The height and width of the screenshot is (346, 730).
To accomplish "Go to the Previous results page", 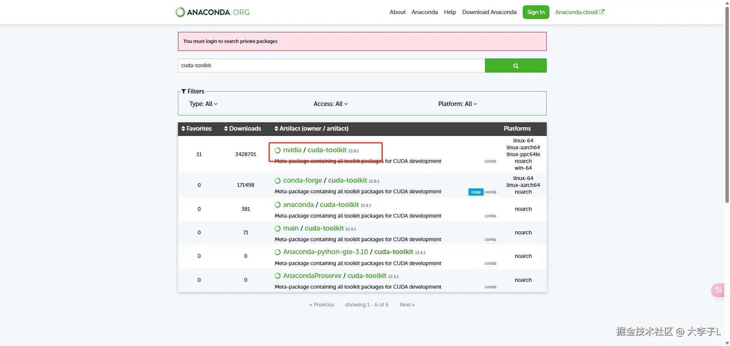I will 322,305.
